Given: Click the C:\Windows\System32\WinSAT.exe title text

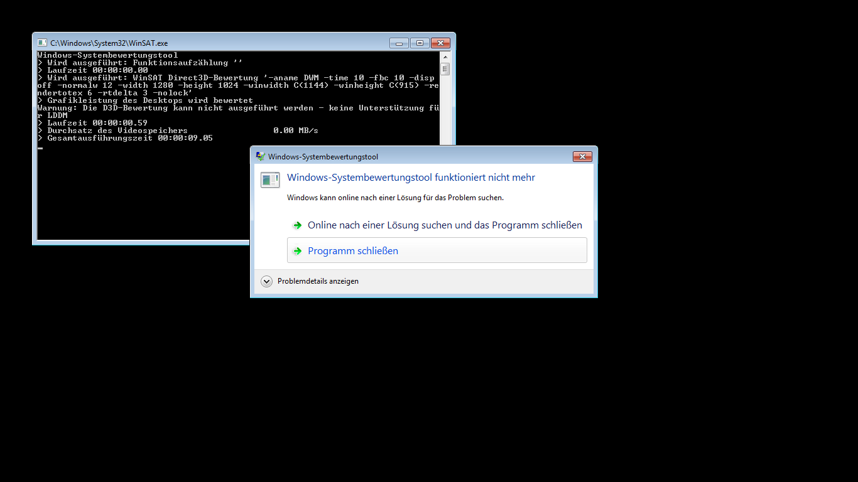Looking at the screenshot, I should click(109, 43).
